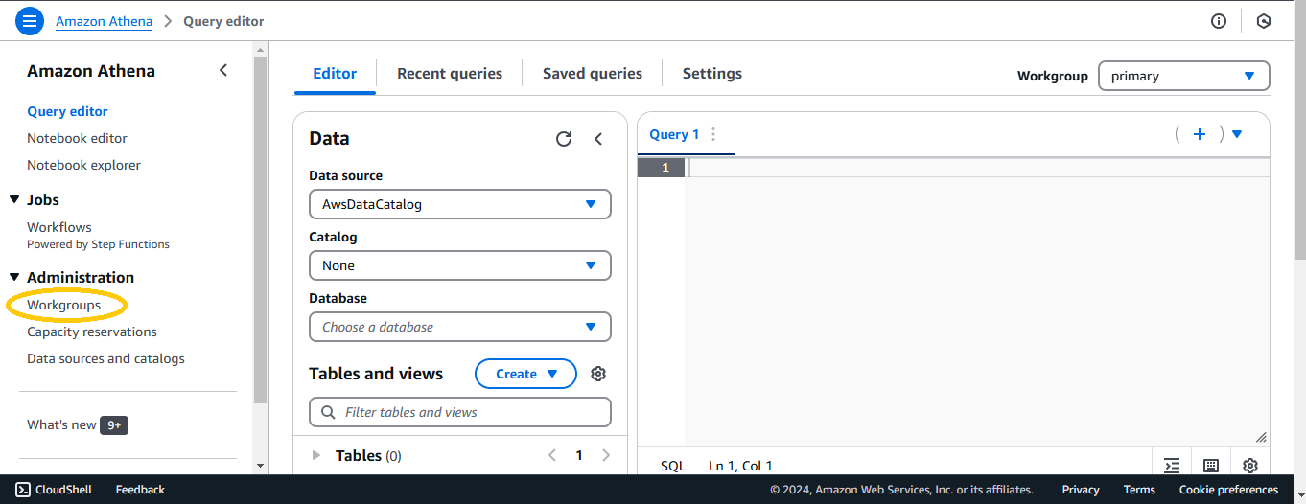
Task: Refresh the Data panel
Action: (564, 139)
